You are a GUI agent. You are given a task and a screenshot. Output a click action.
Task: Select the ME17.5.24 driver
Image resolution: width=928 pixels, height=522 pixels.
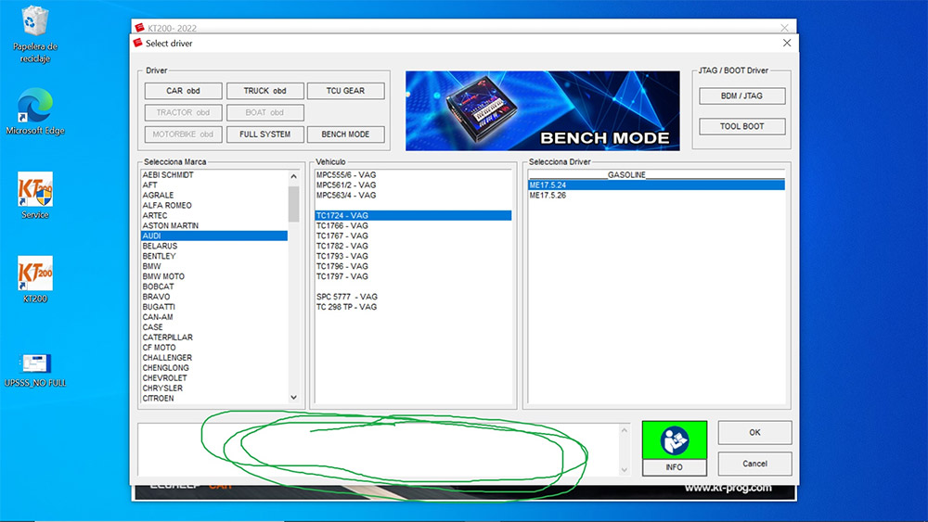pos(656,185)
